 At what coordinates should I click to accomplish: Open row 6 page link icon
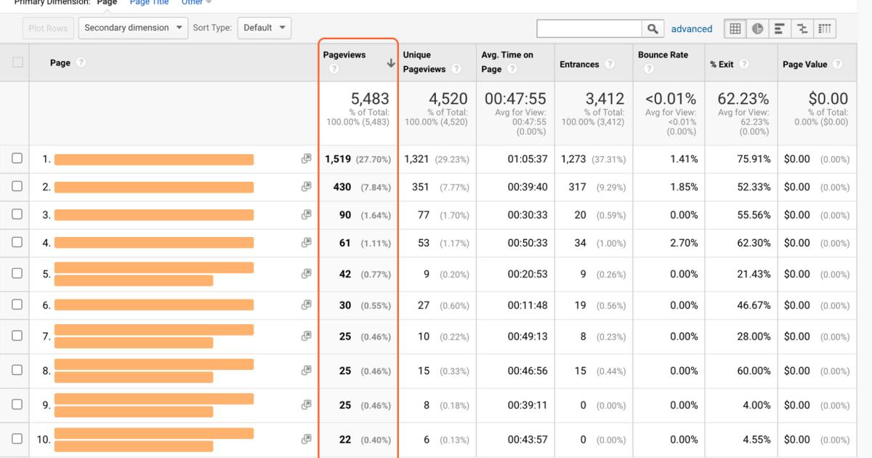(x=307, y=305)
